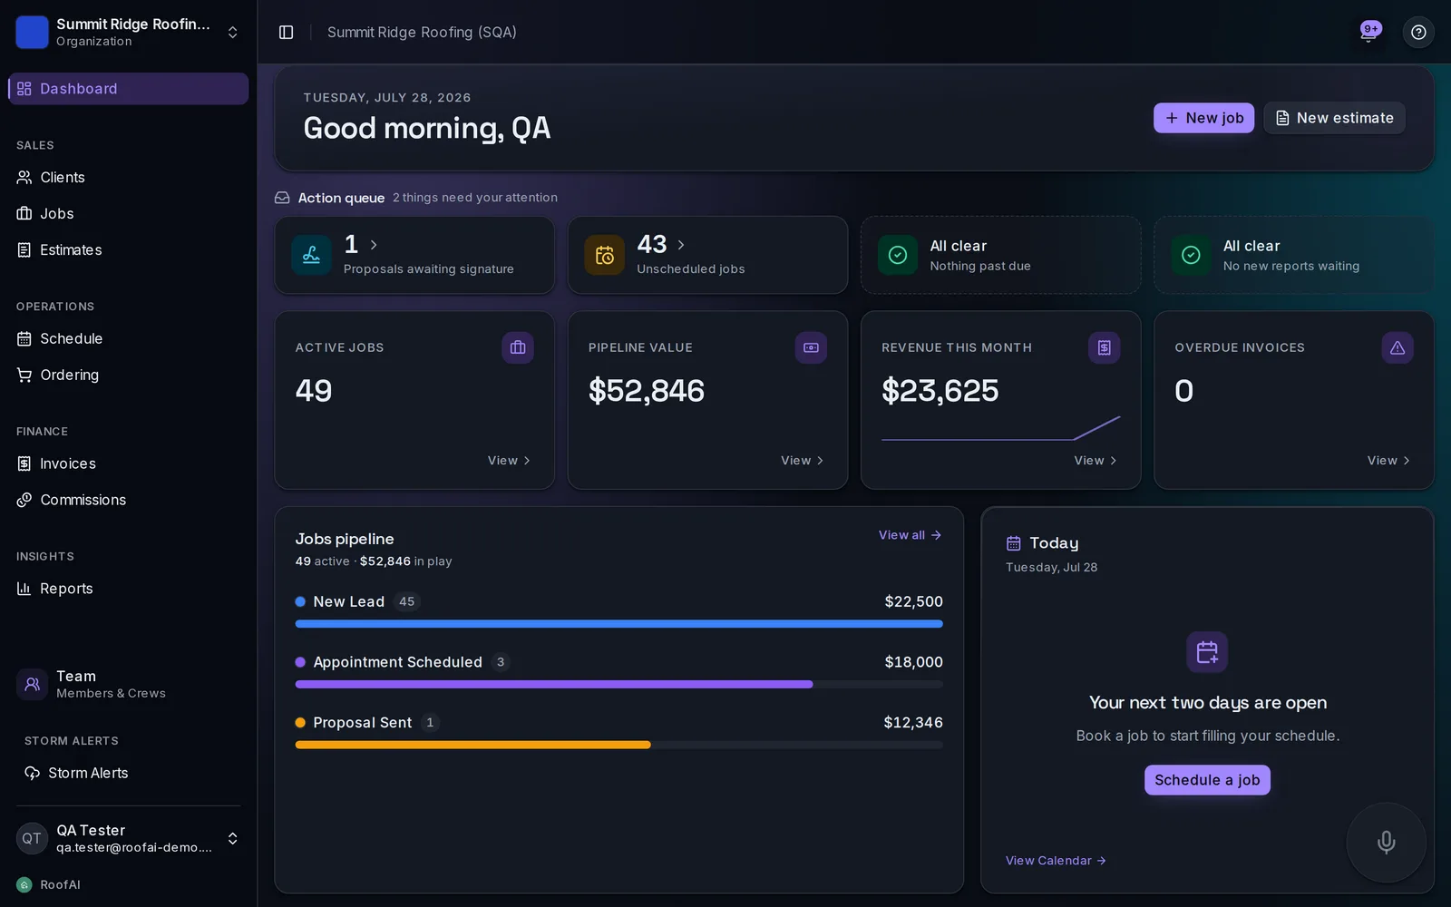Screen dimensions: 1451x907
Task: Click the QT user avatar
Action: tap(32, 838)
